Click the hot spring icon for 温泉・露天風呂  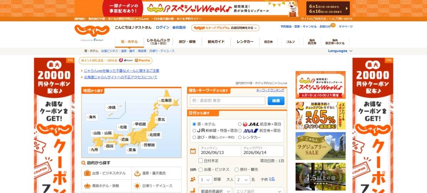point(137,173)
